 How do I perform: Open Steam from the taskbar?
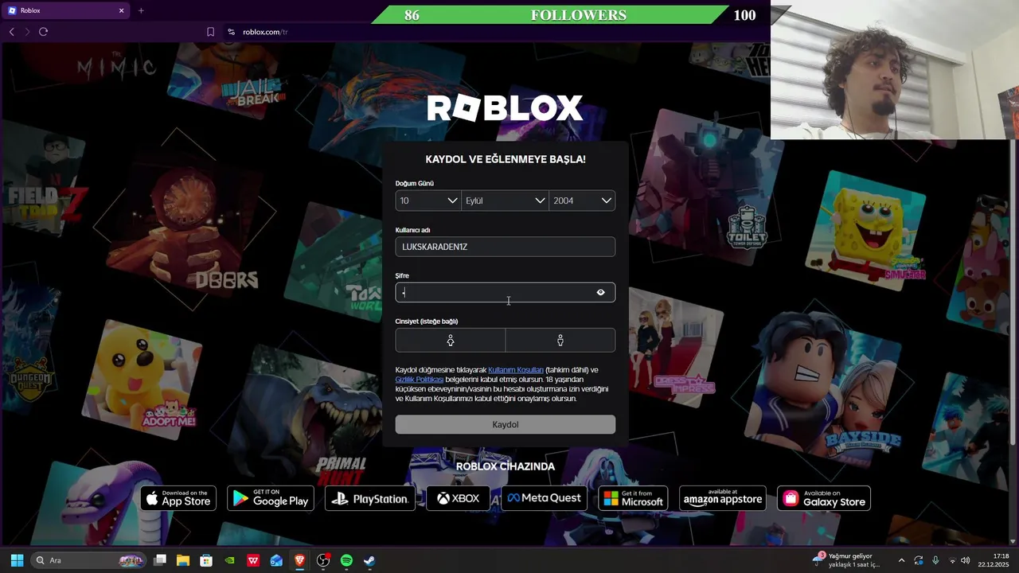(x=369, y=560)
